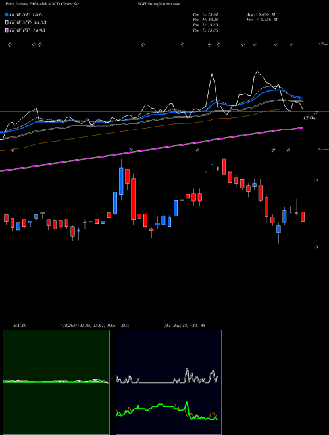The height and width of the screenshot is (435, 329).
Task: Select the DOW PT: 14.93 label
Action: [27, 30]
